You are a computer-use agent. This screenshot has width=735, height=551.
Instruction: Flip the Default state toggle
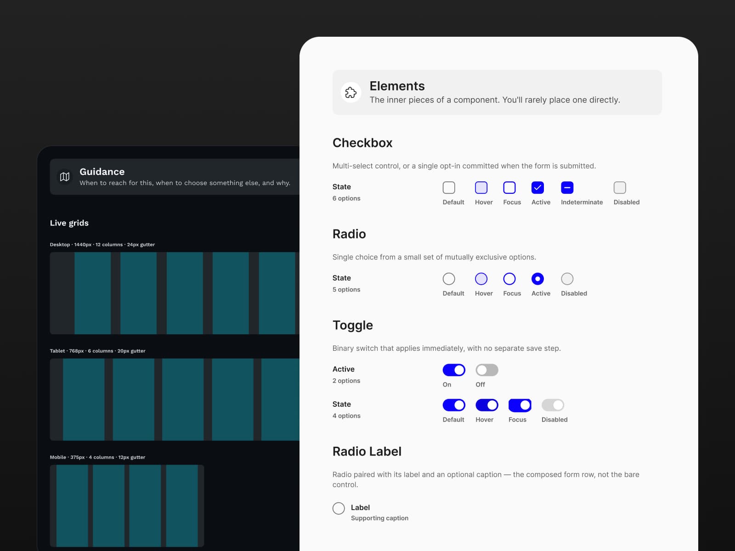click(454, 405)
